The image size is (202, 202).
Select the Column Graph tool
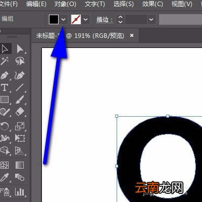[x=20, y=192]
